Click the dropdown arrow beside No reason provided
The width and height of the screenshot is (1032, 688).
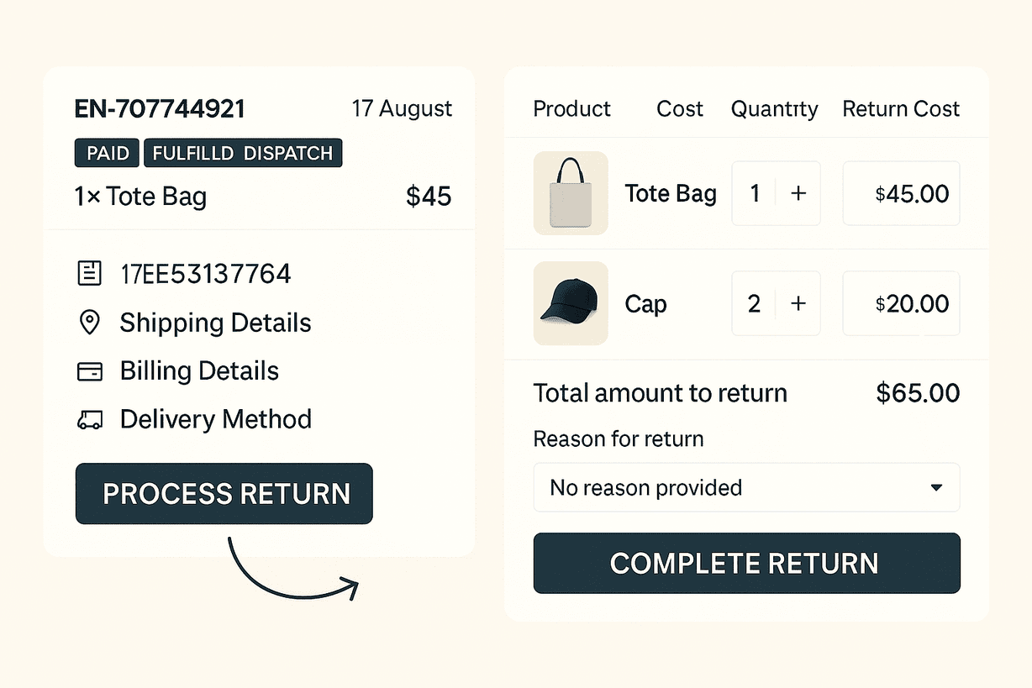pyautogui.click(x=936, y=488)
